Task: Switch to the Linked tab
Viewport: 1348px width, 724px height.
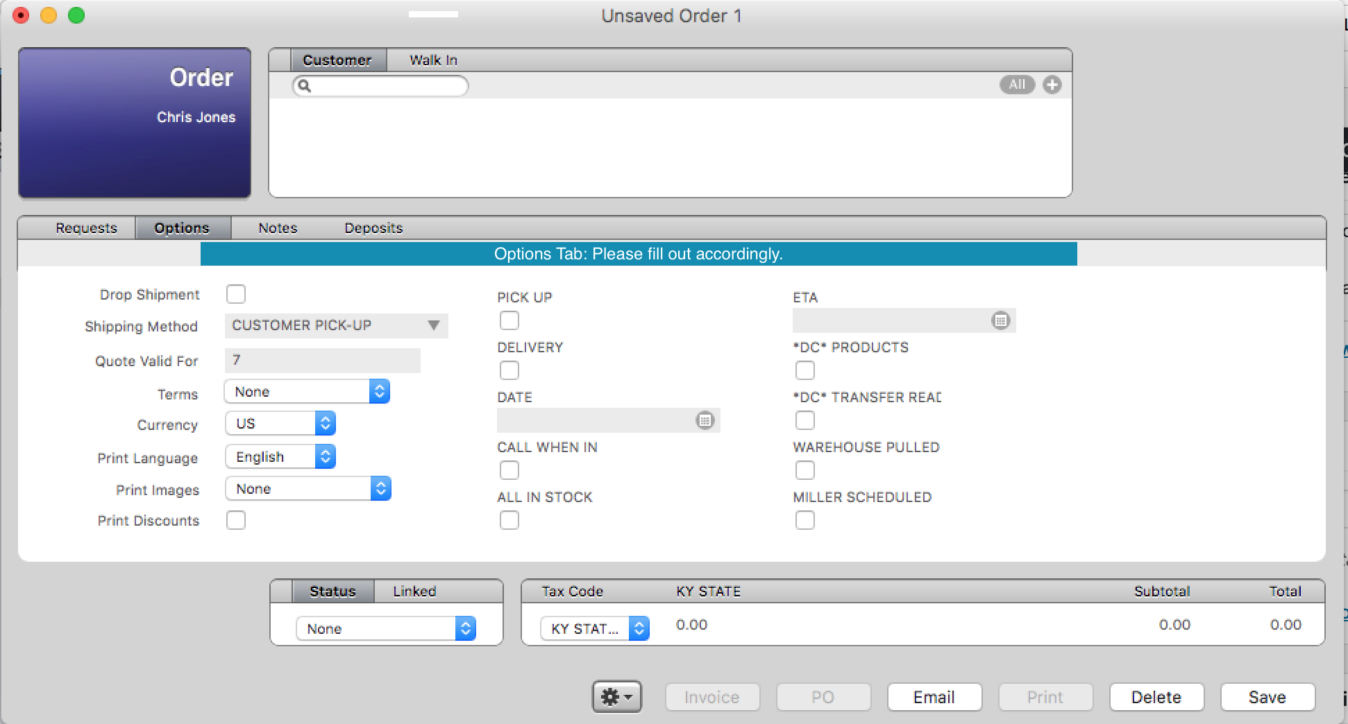Action: coord(414,592)
